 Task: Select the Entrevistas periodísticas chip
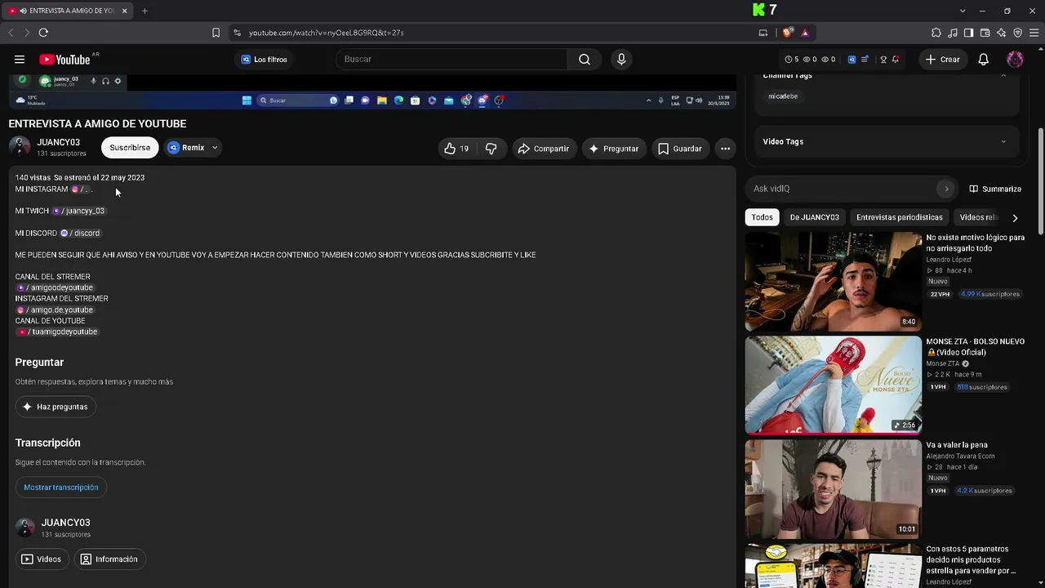point(900,217)
